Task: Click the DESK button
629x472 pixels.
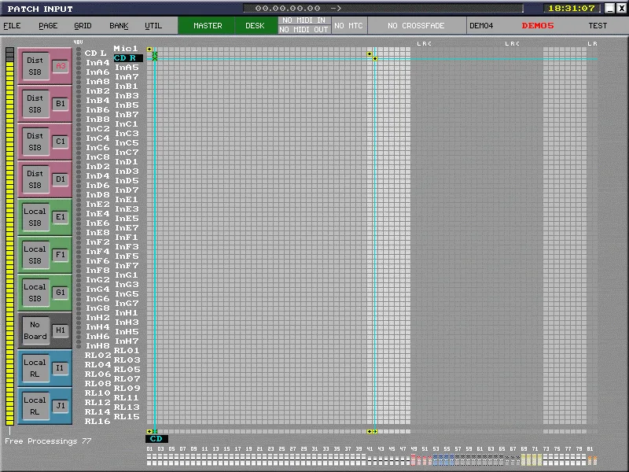Action: click(255, 26)
